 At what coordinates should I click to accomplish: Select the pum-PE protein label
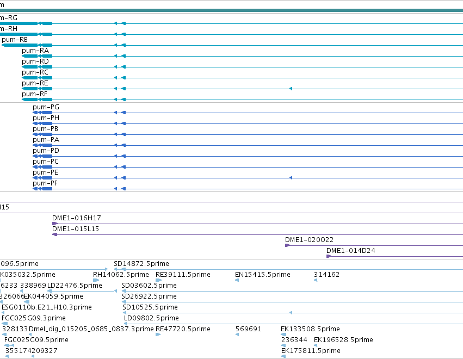(46, 173)
